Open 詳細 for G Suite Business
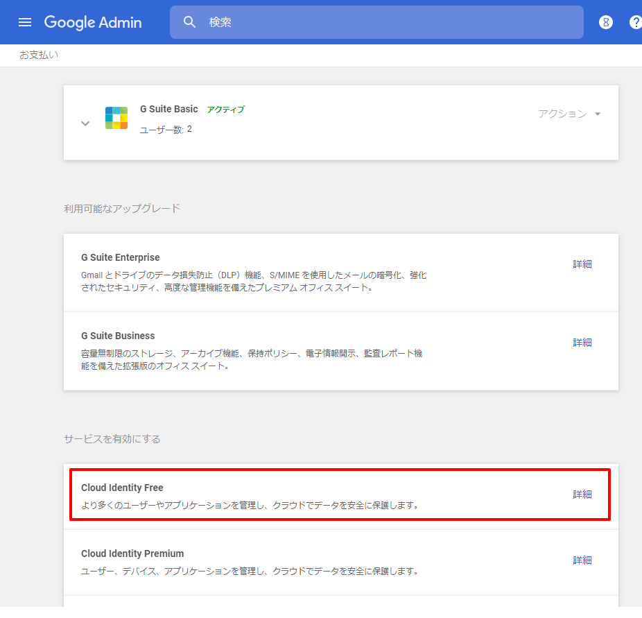The height and width of the screenshot is (618, 642). pyautogui.click(x=582, y=343)
